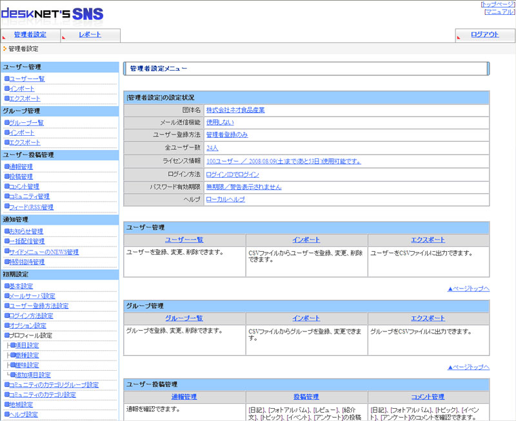Open インポート in main グループ管理 table
This screenshot has width=516, height=421.
click(306, 318)
